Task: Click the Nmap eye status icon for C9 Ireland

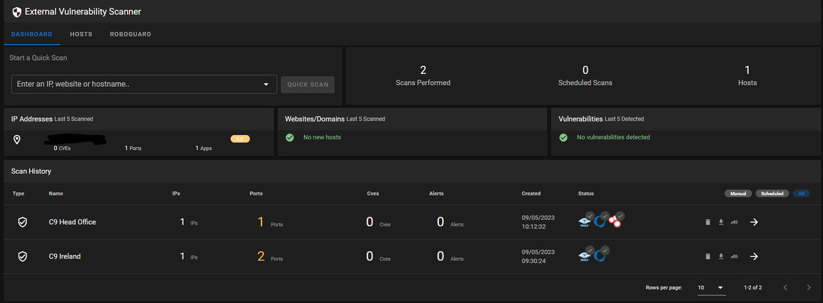Action: [x=584, y=255]
